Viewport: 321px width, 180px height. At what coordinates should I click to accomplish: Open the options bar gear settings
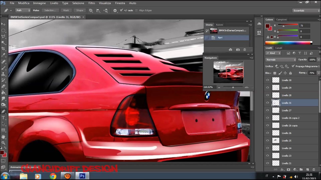point(115,10)
